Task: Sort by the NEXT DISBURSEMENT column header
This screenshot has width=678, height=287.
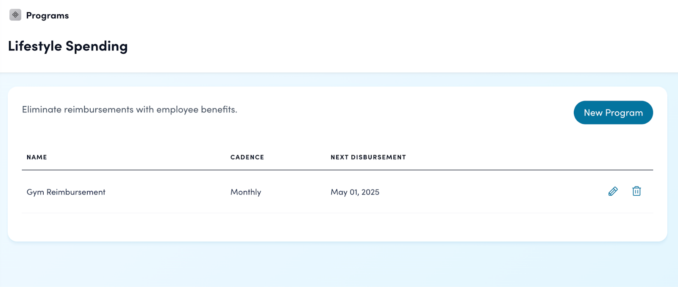Action: point(368,157)
